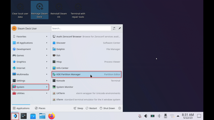Screen dimensions: 214x120
Task: Expand the Multimedia category
Action: 30,74
